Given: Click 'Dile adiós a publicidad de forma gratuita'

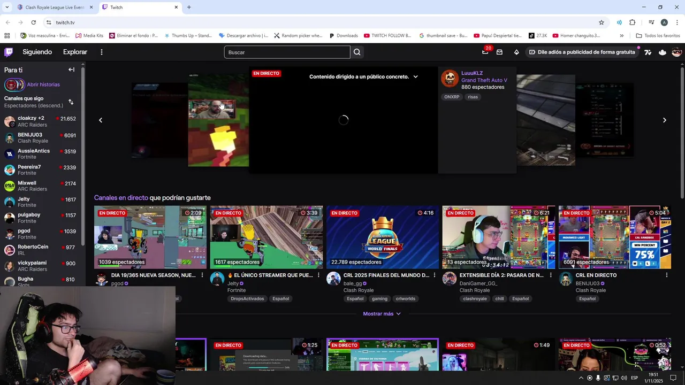Looking at the screenshot, I should (x=582, y=52).
